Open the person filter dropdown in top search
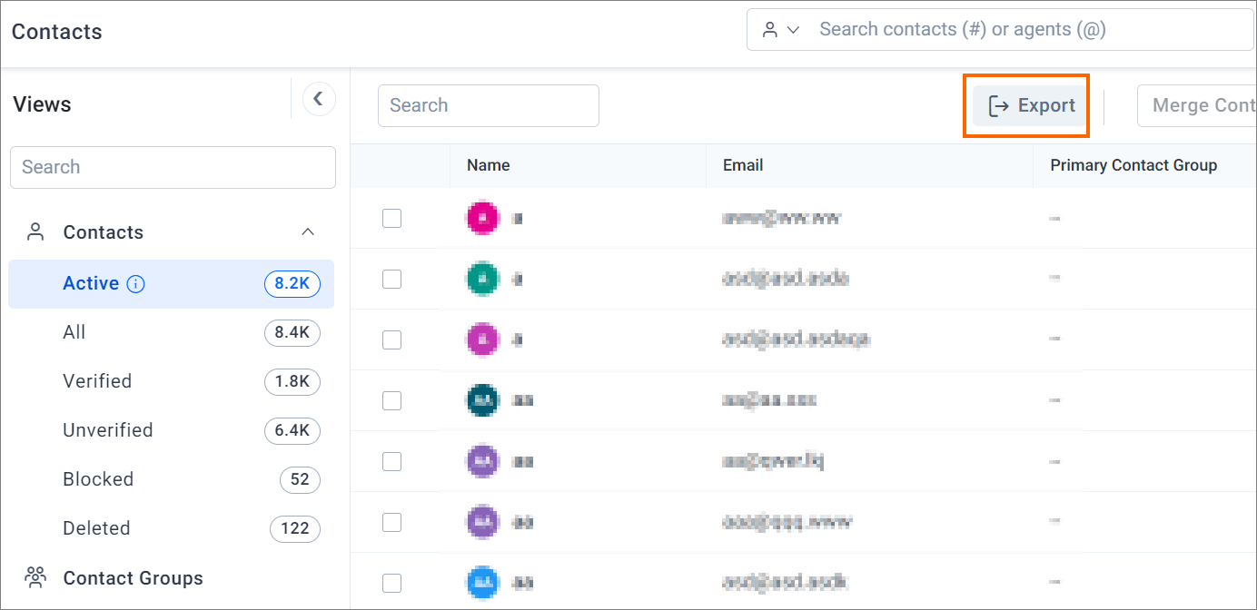This screenshot has height=610, width=1257. point(780,30)
